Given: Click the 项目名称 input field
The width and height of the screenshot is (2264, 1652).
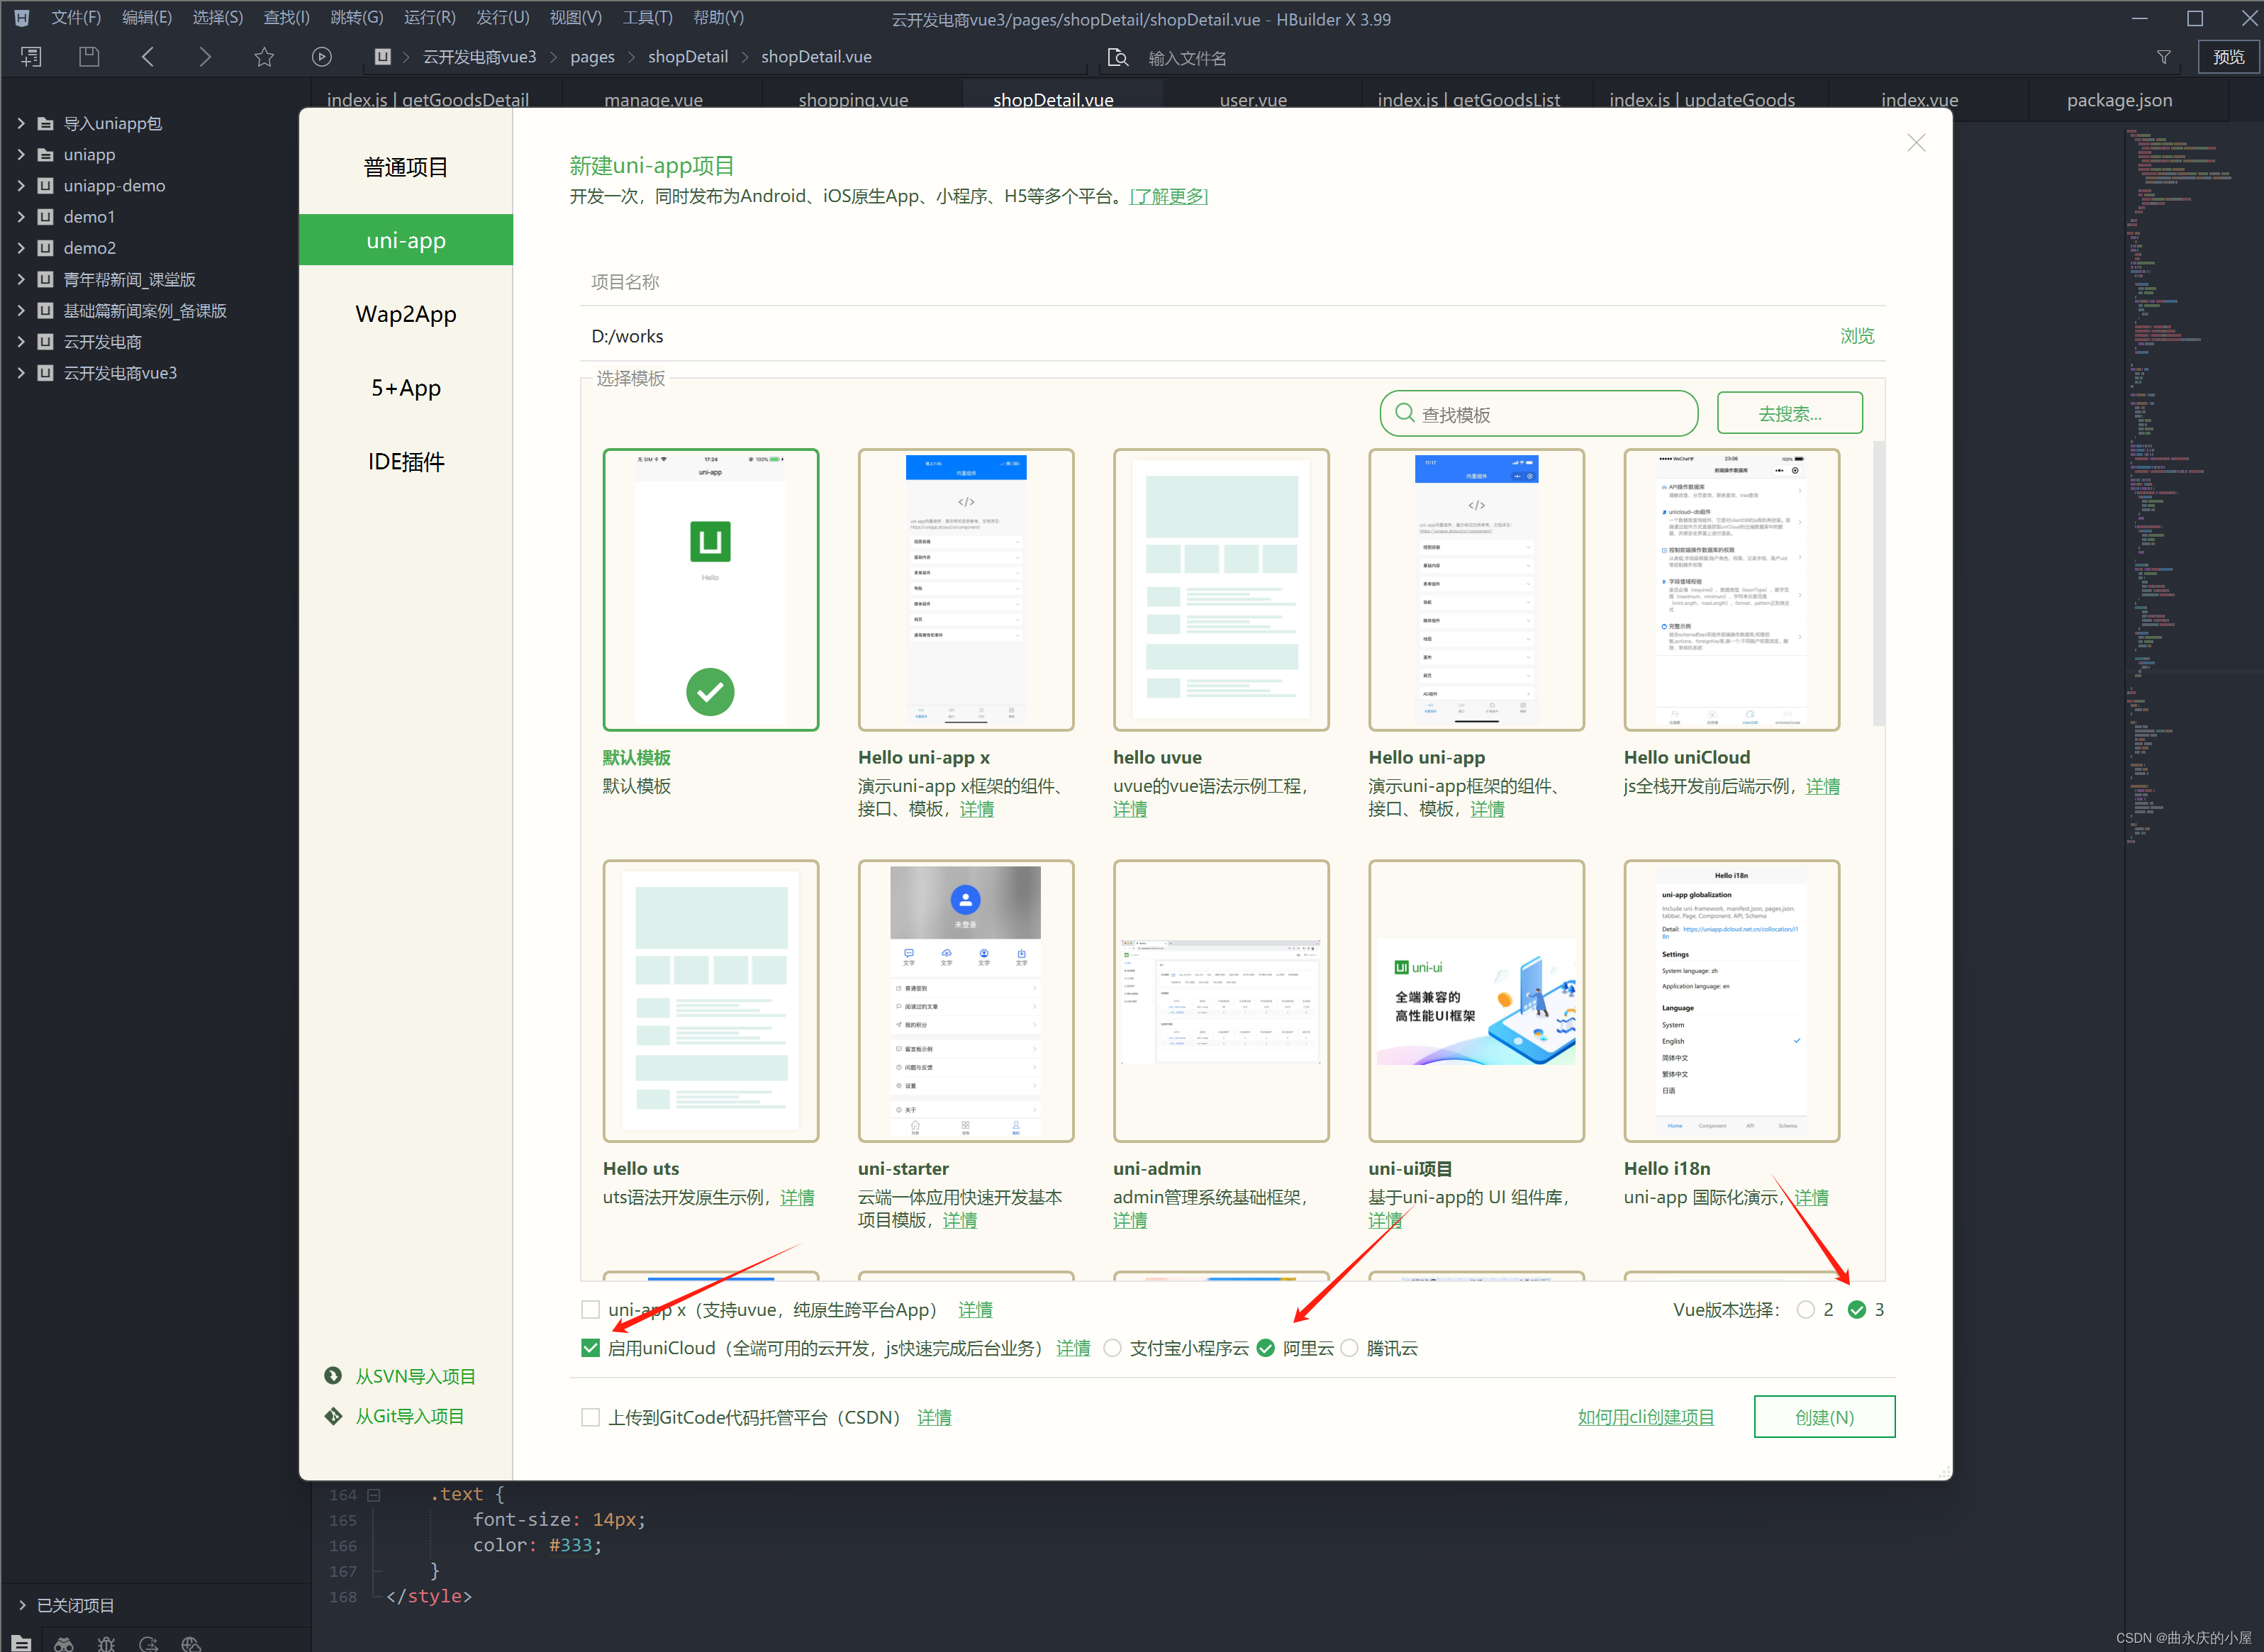Looking at the screenshot, I should 1233,282.
